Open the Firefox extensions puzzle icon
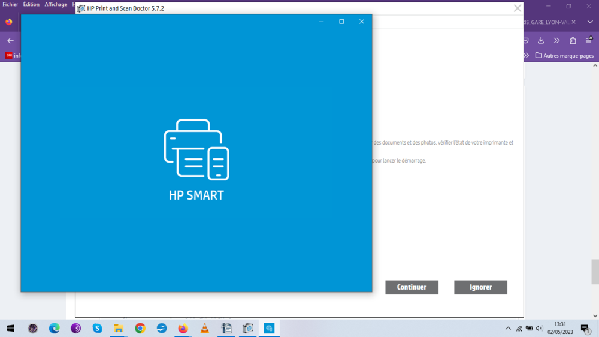Image resolution: width=599 pixels, height=337 pixels. point(573,40)
